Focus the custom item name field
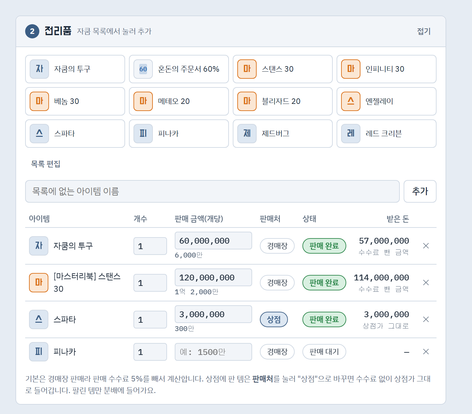Viewport: 472px width, 414px height. 212,191
